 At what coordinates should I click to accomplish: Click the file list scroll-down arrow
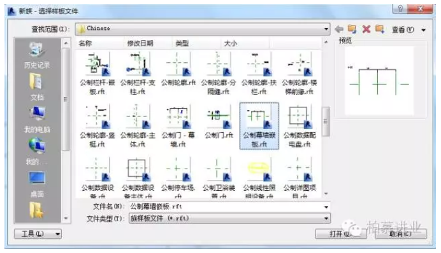pos(326,193)
